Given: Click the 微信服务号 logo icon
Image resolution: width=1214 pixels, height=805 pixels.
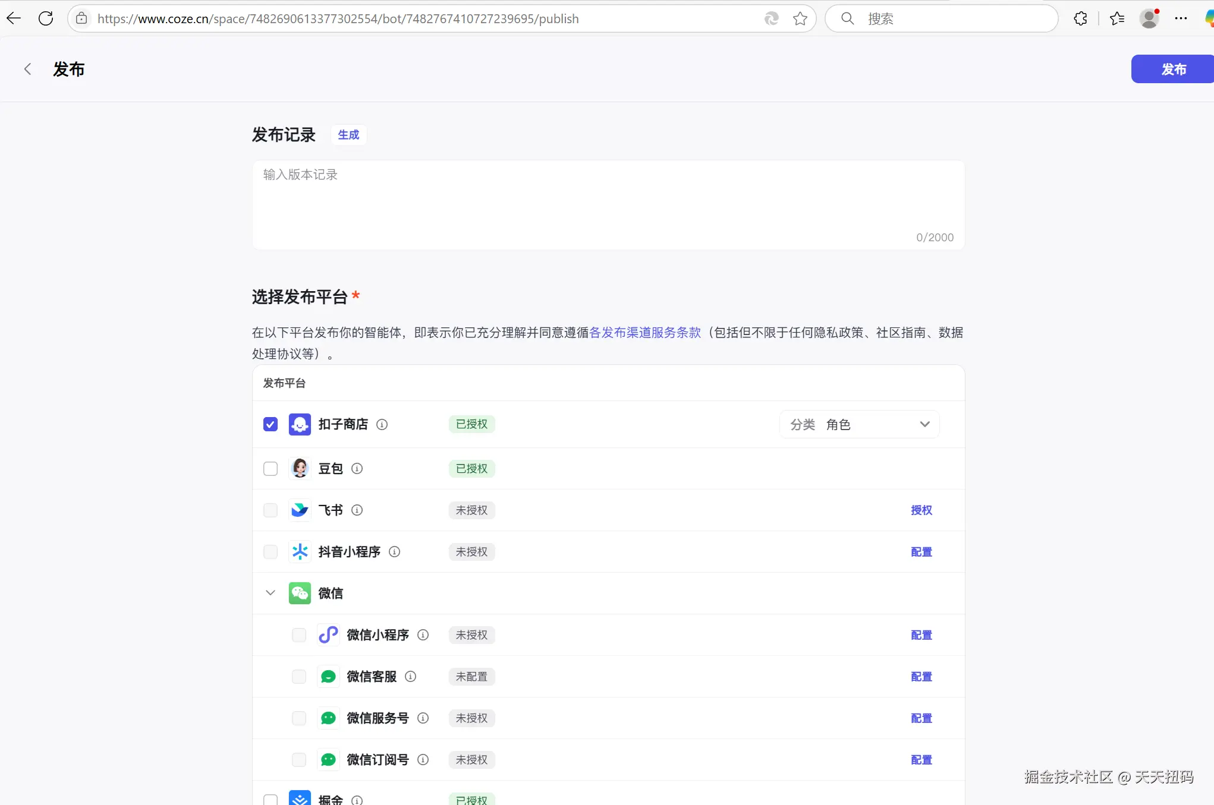Looking at the screenshot, I should click(328, 718).
